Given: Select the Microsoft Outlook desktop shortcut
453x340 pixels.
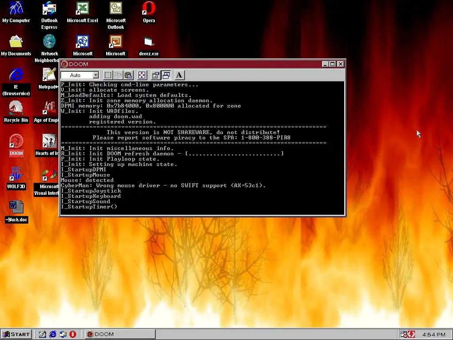Looking at the screenshot, I should [116, 15].
